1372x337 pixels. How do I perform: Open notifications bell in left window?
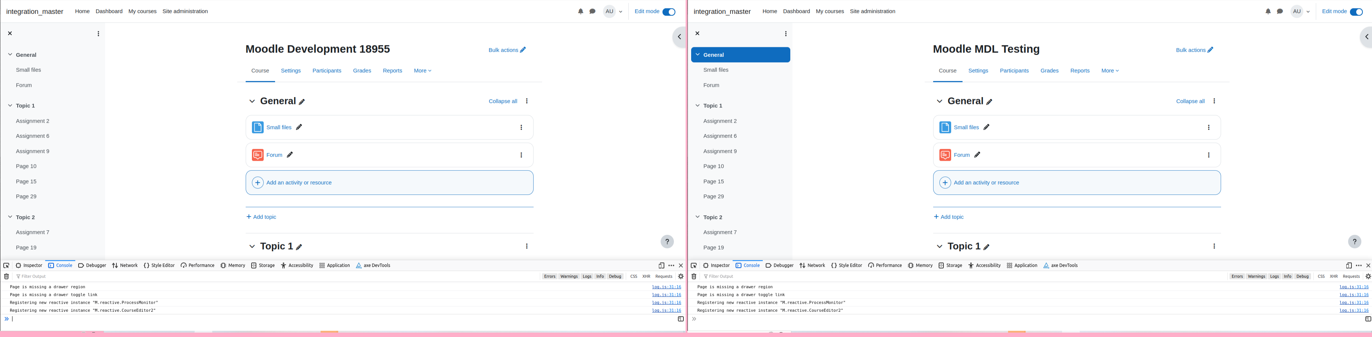(581, 11)
